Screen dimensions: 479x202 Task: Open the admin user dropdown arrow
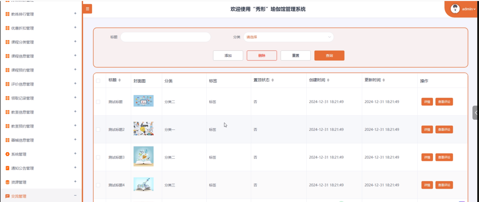pyautogui.click(x=474, y=9)
